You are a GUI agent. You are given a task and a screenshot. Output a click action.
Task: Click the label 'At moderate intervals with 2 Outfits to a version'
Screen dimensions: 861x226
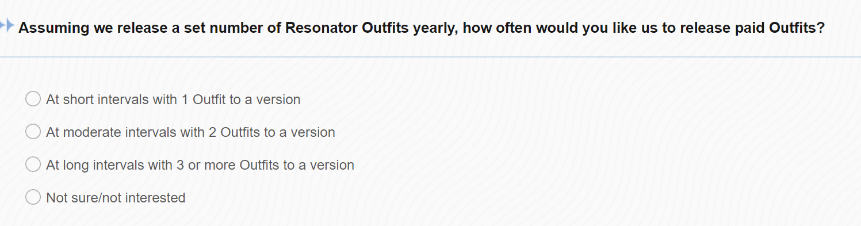pos(190,132)
